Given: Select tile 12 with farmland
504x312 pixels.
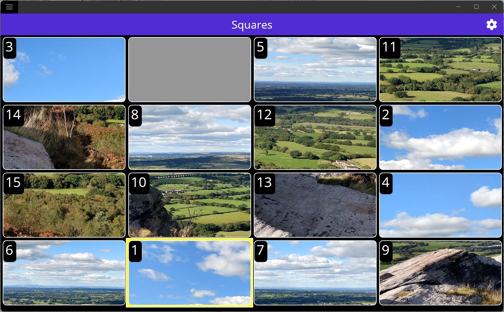Looking at the screenshot, I should tap(315, 137).
